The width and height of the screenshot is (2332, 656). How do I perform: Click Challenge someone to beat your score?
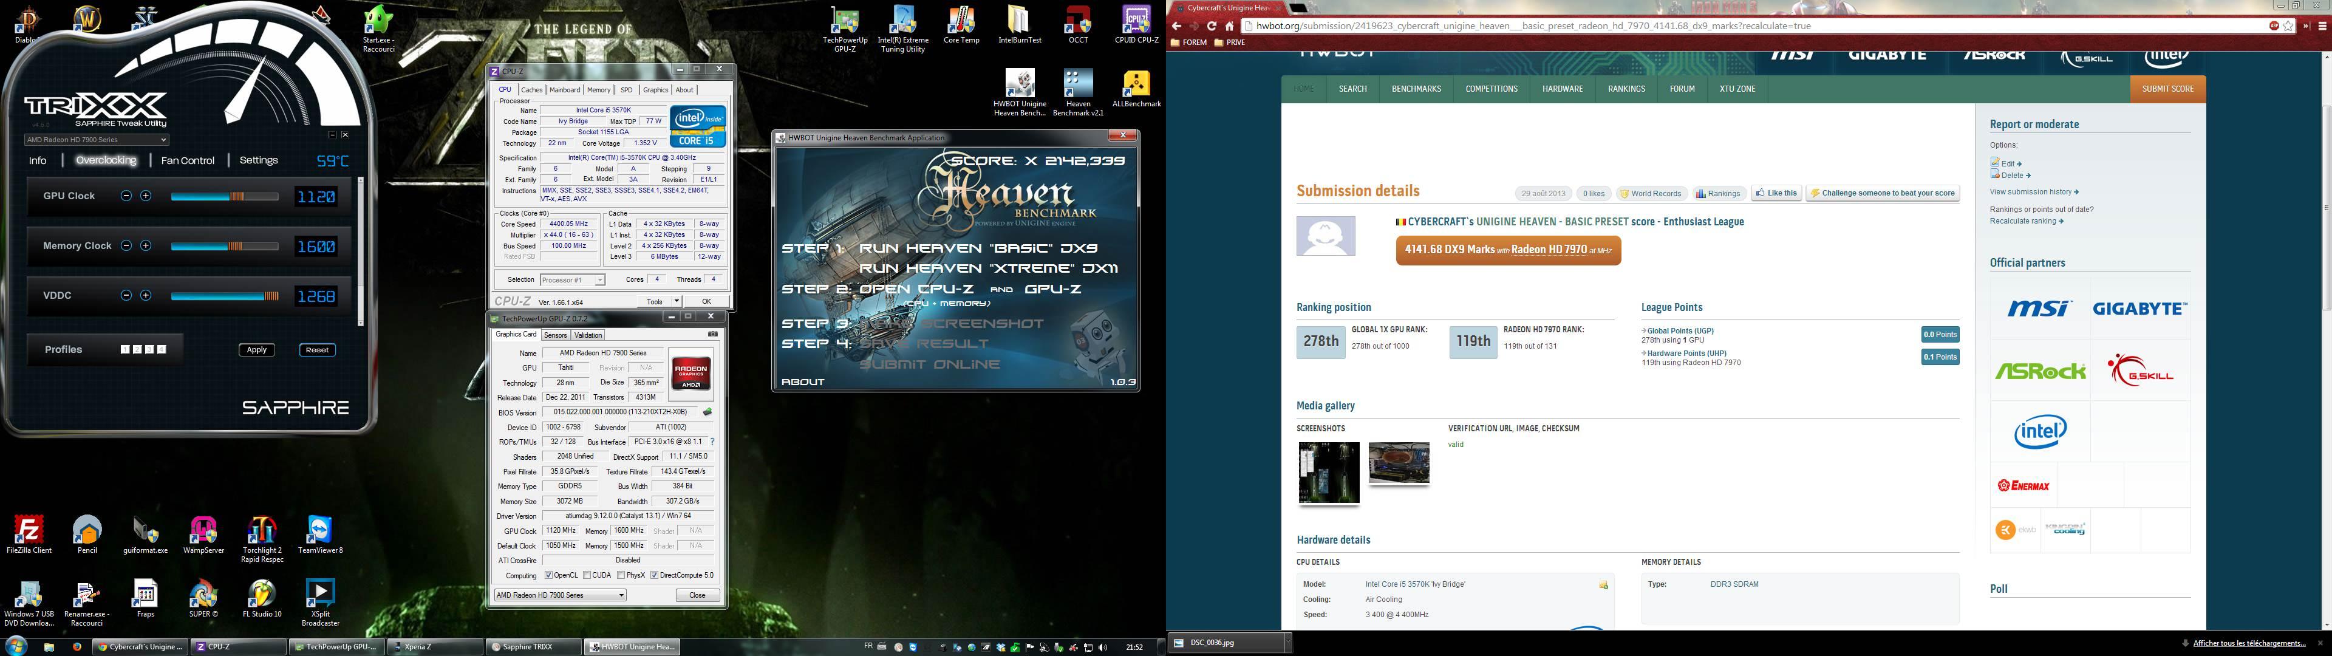tap(1883, 193)
